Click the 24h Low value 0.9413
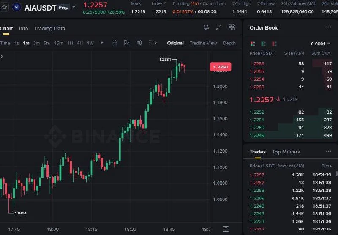Image resolution: width=338 pixels, height=235 pixels. (x=264, y=12)
